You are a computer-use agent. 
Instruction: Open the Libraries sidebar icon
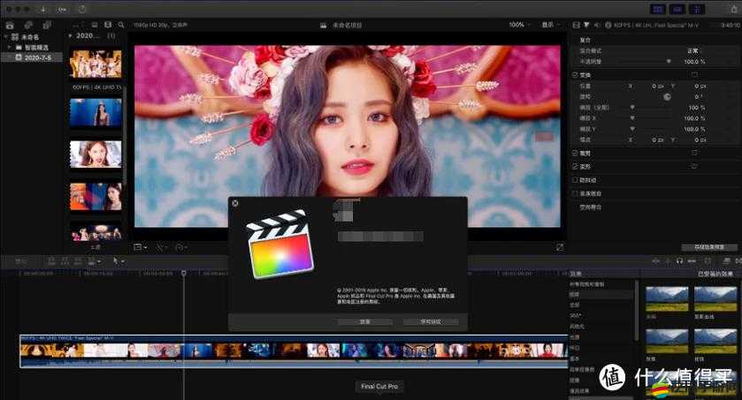click(x=10, y=25)
